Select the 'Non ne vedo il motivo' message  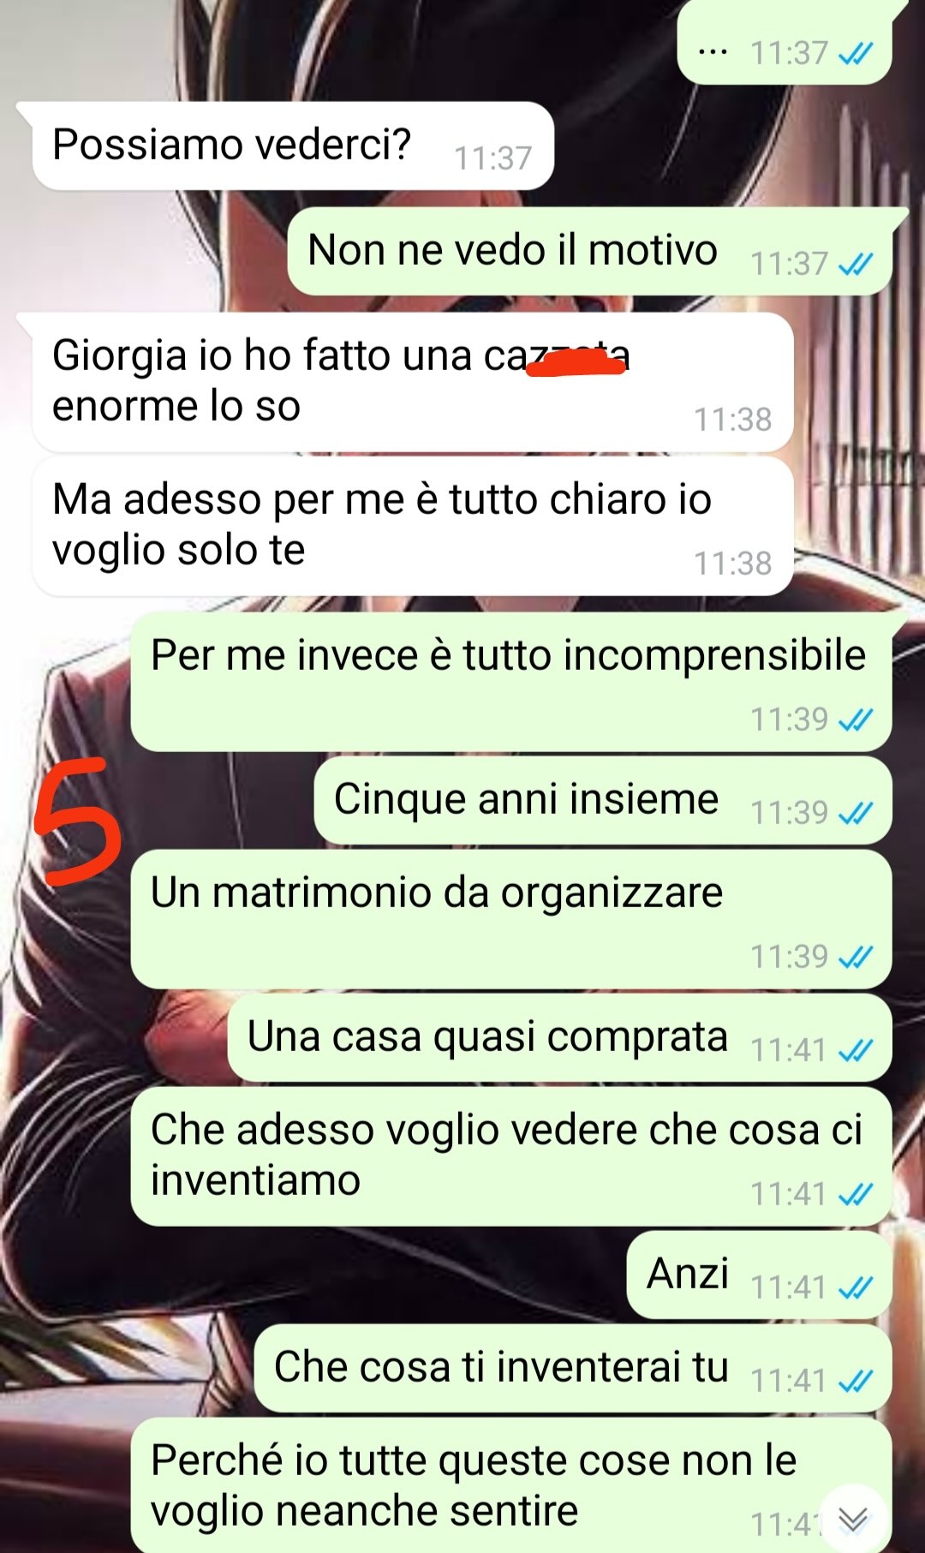(597, 251)
